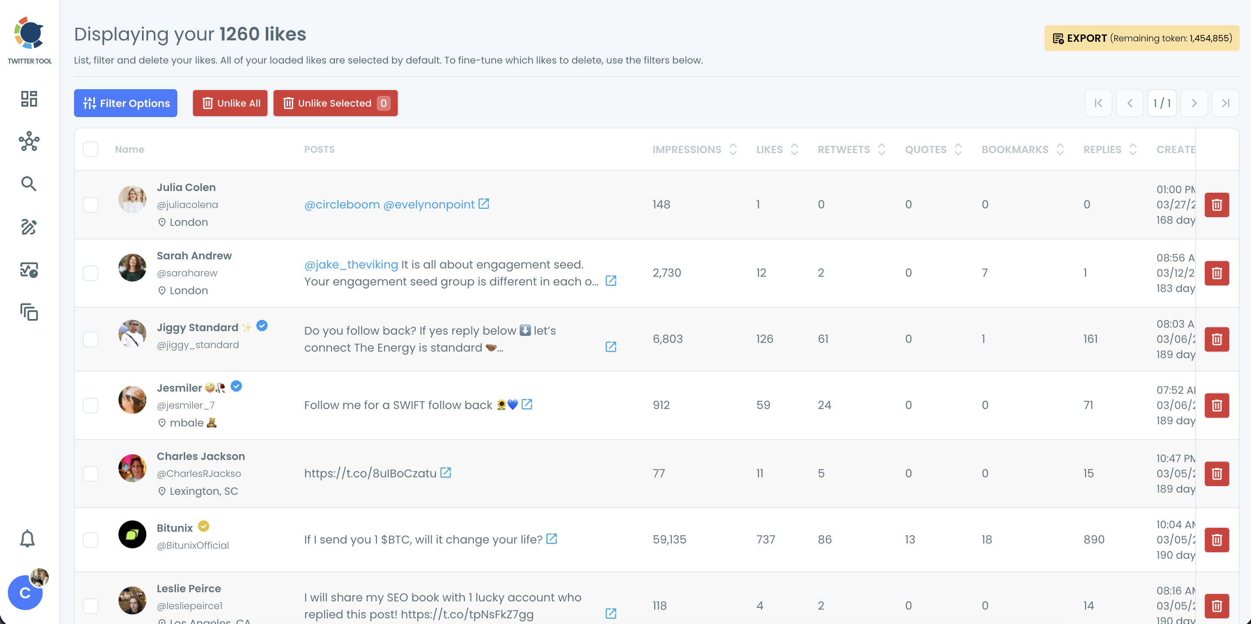This screenshot has height=624, width=1251.
Task: Delete like on Charles Jackson's post
Action: pos(1217,473)
